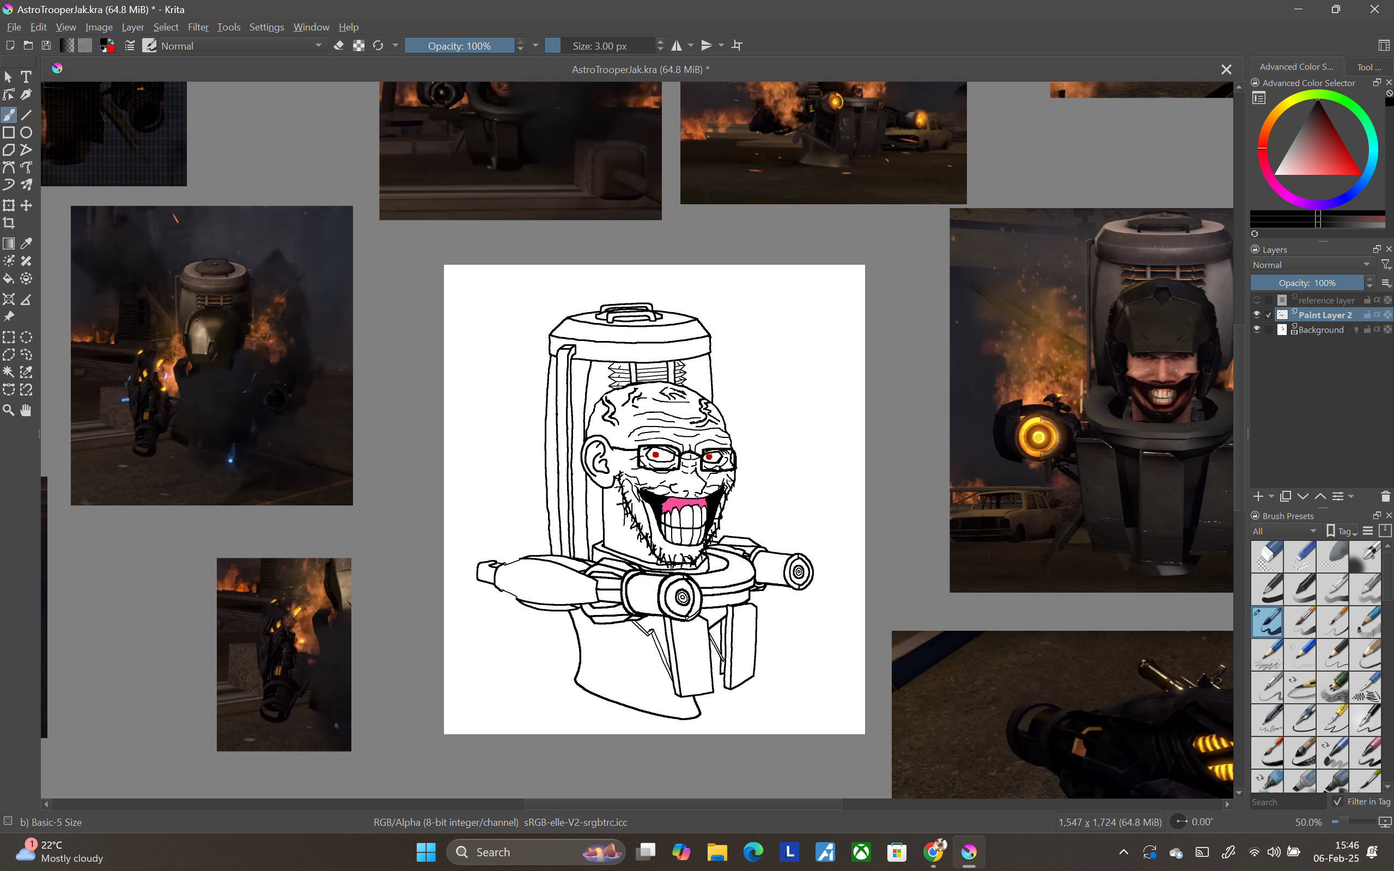The height and width of the screenshot is (871, 1394).
Task: Open the Layer menu
Action: [132, 27]
